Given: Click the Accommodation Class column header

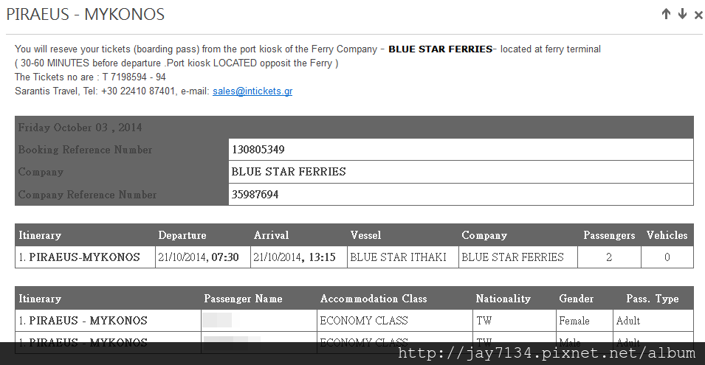Looking at the screenshot, I should click(374, 299).
